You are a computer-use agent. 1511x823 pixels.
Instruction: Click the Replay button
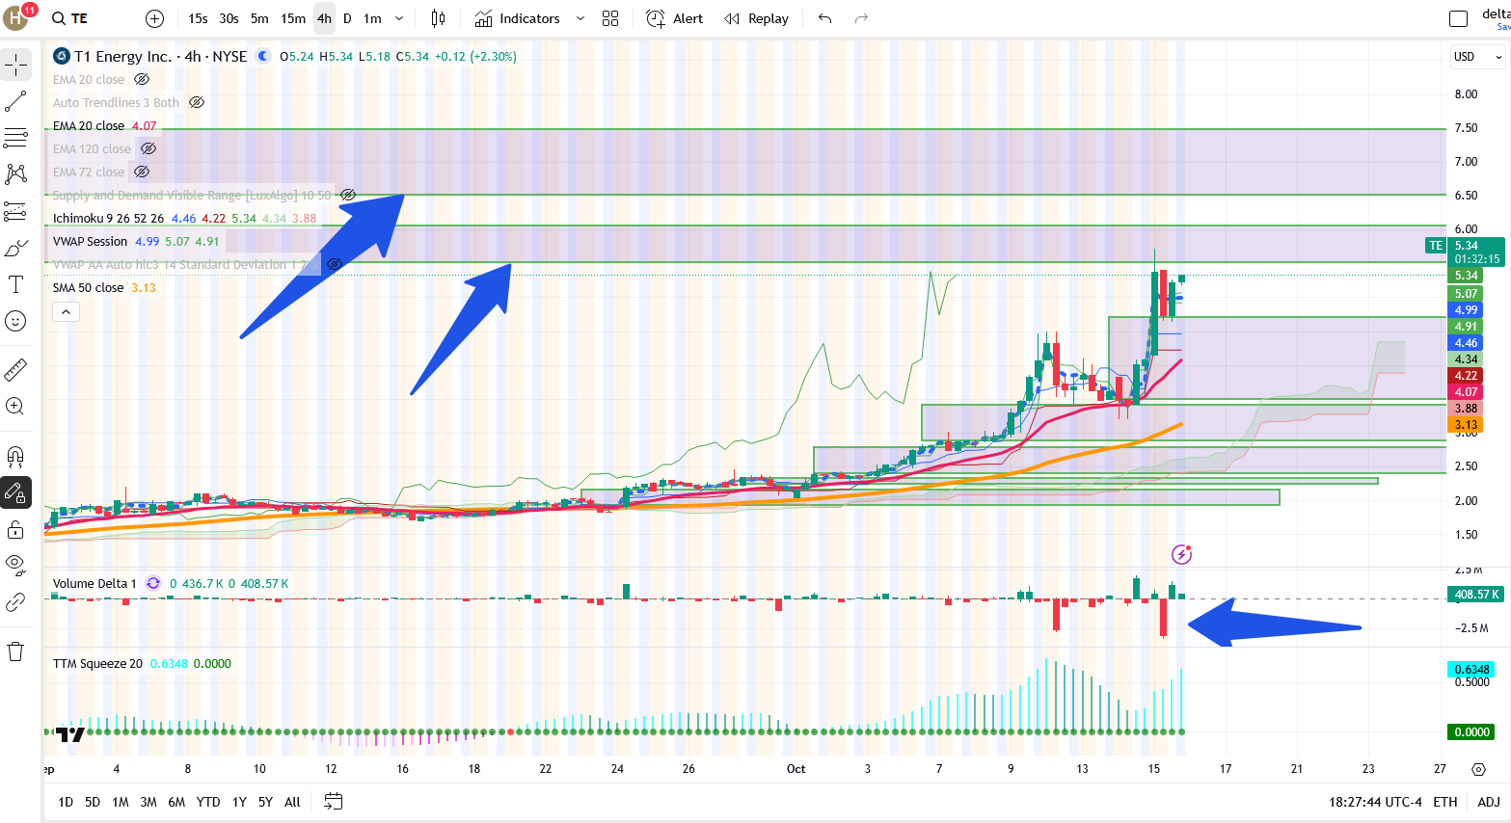[757, 18]
